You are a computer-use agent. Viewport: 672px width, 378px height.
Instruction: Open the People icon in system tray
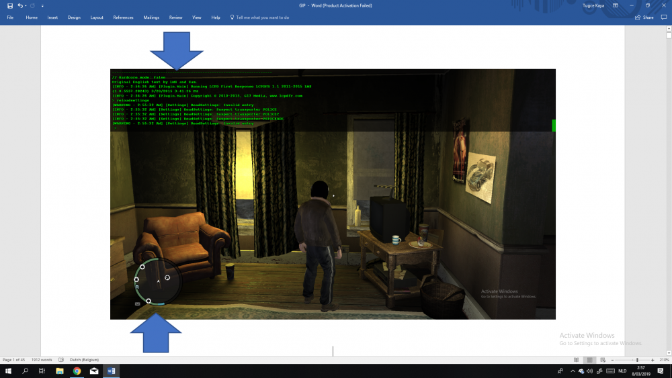pyautogui.click(x=560, y=371)
